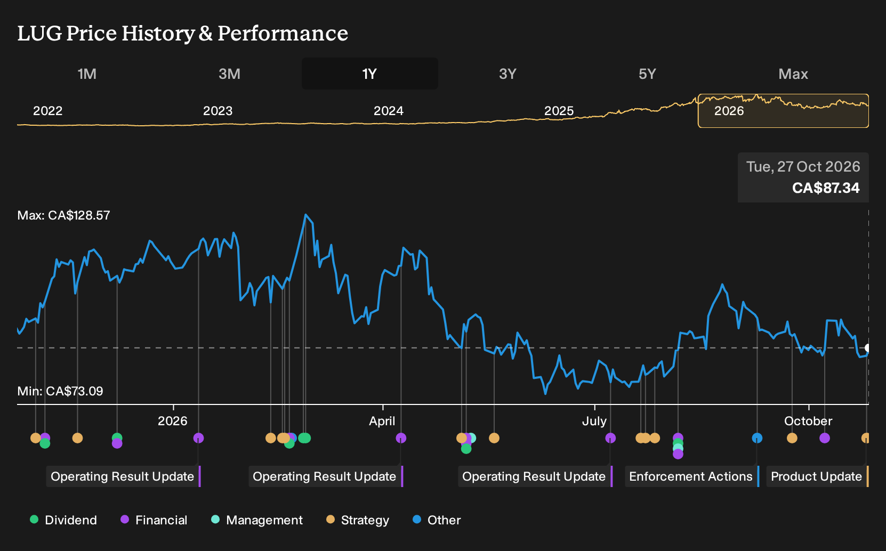Image resolution: width=886 pixels, height=551 pixels.
Task: Toggle Management events in legend
Action: (257, 520)
